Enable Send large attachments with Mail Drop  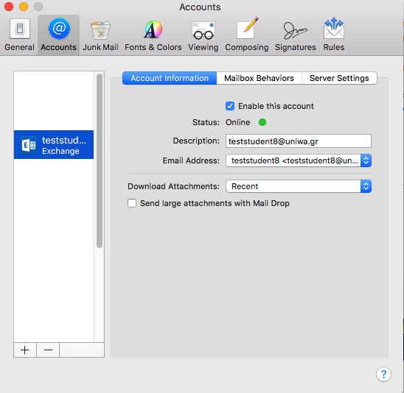point(132,203)
